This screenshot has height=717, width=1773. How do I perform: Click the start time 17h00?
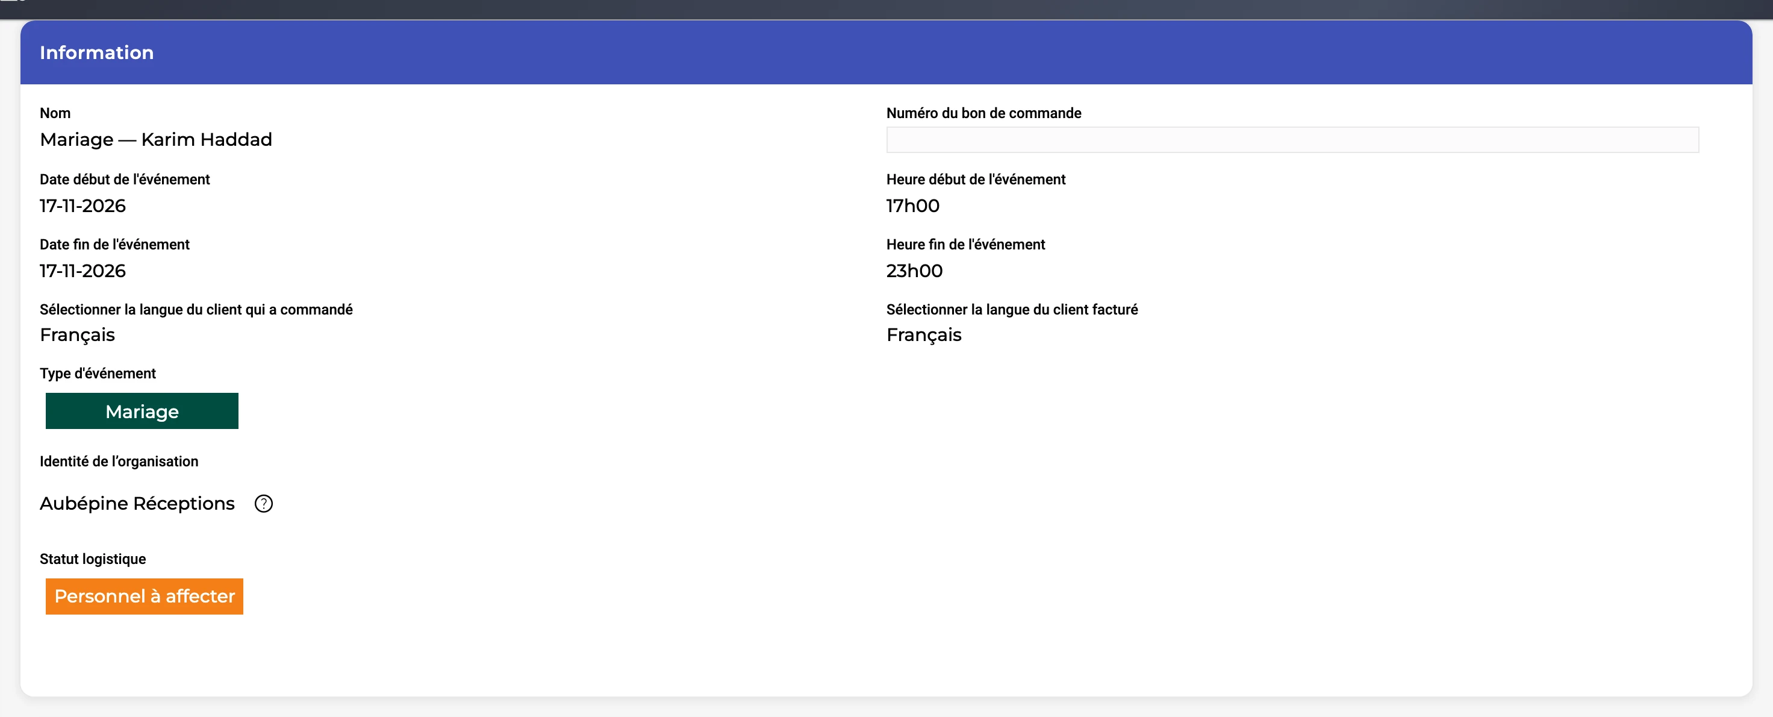click(x=912, y=206)
